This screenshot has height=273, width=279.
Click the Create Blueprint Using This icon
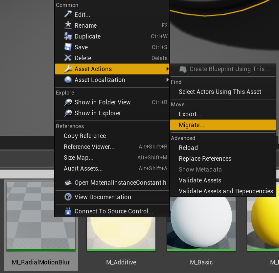pyautogui.click(x=183, y=69)
